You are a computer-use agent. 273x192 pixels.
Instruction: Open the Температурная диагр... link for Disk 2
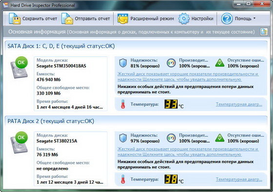(239, 179)
